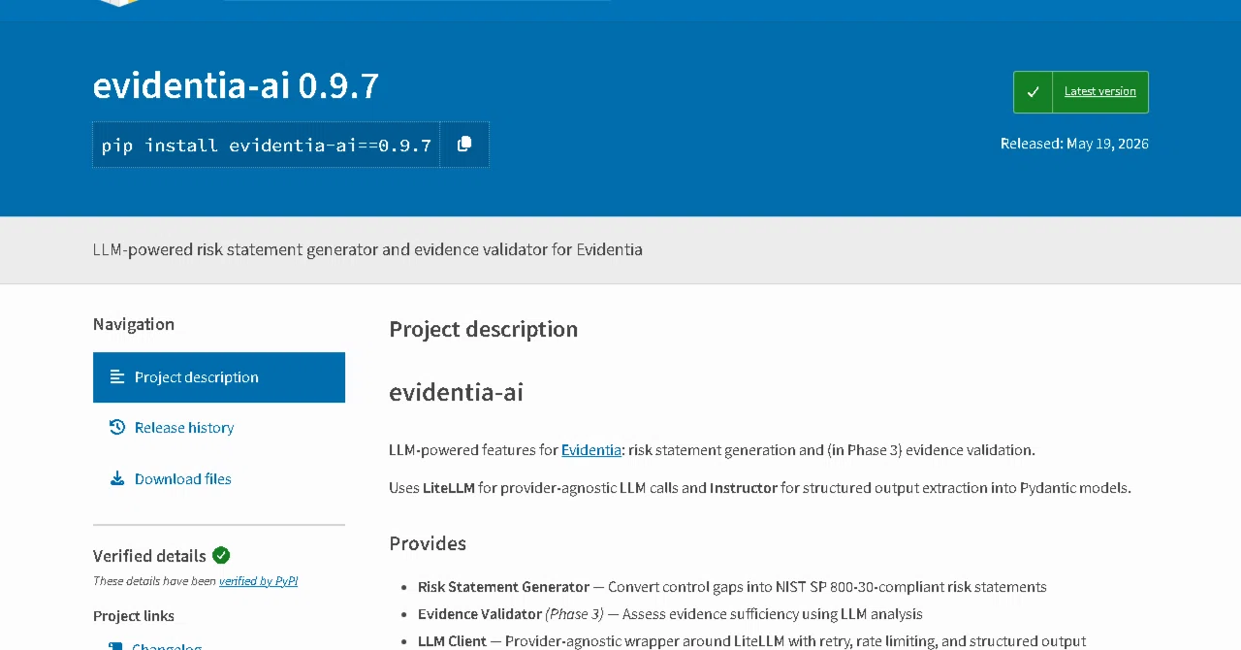This screenshot has height=650, width=1241.
Task: Click the Released: May 19, 2026 text
Action: [x=1074, y=144]
